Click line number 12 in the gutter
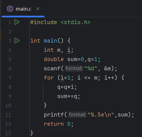The image size is (142, 137). 8,124
